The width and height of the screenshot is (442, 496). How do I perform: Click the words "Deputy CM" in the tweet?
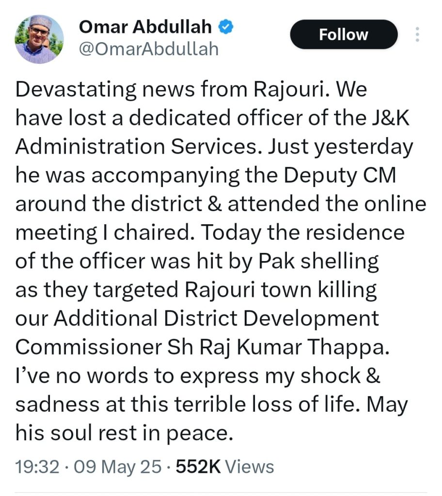(340, 176)
